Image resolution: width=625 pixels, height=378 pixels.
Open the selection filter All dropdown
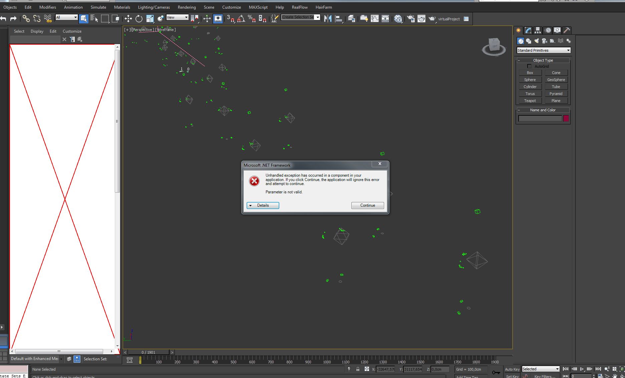coord(66,17)
